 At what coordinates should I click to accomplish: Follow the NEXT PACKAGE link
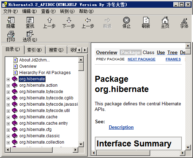coord(141,59)
